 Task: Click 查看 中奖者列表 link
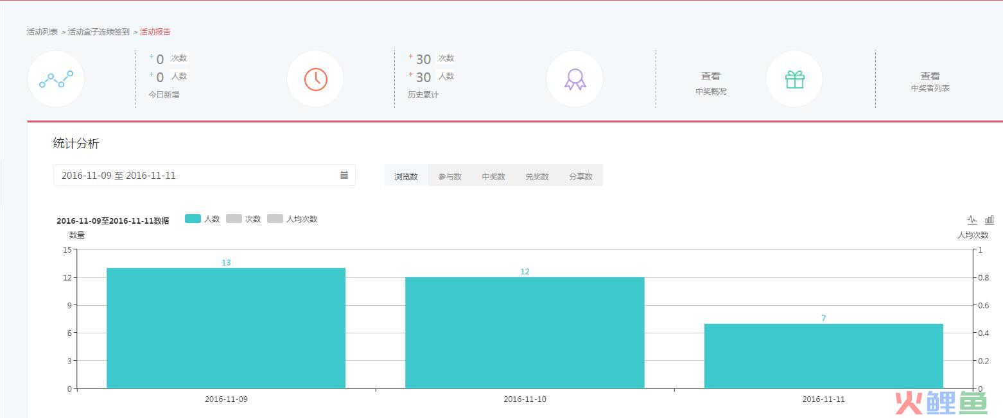[930, 81]
